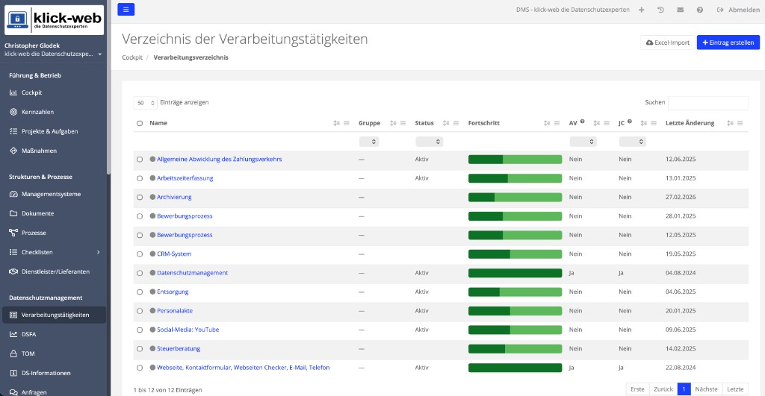
Task: Click the plus icon in top bar
Action: [642, 10]
